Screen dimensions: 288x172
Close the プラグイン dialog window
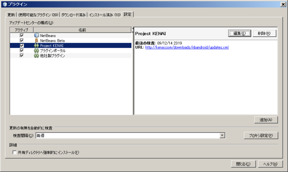283,4
